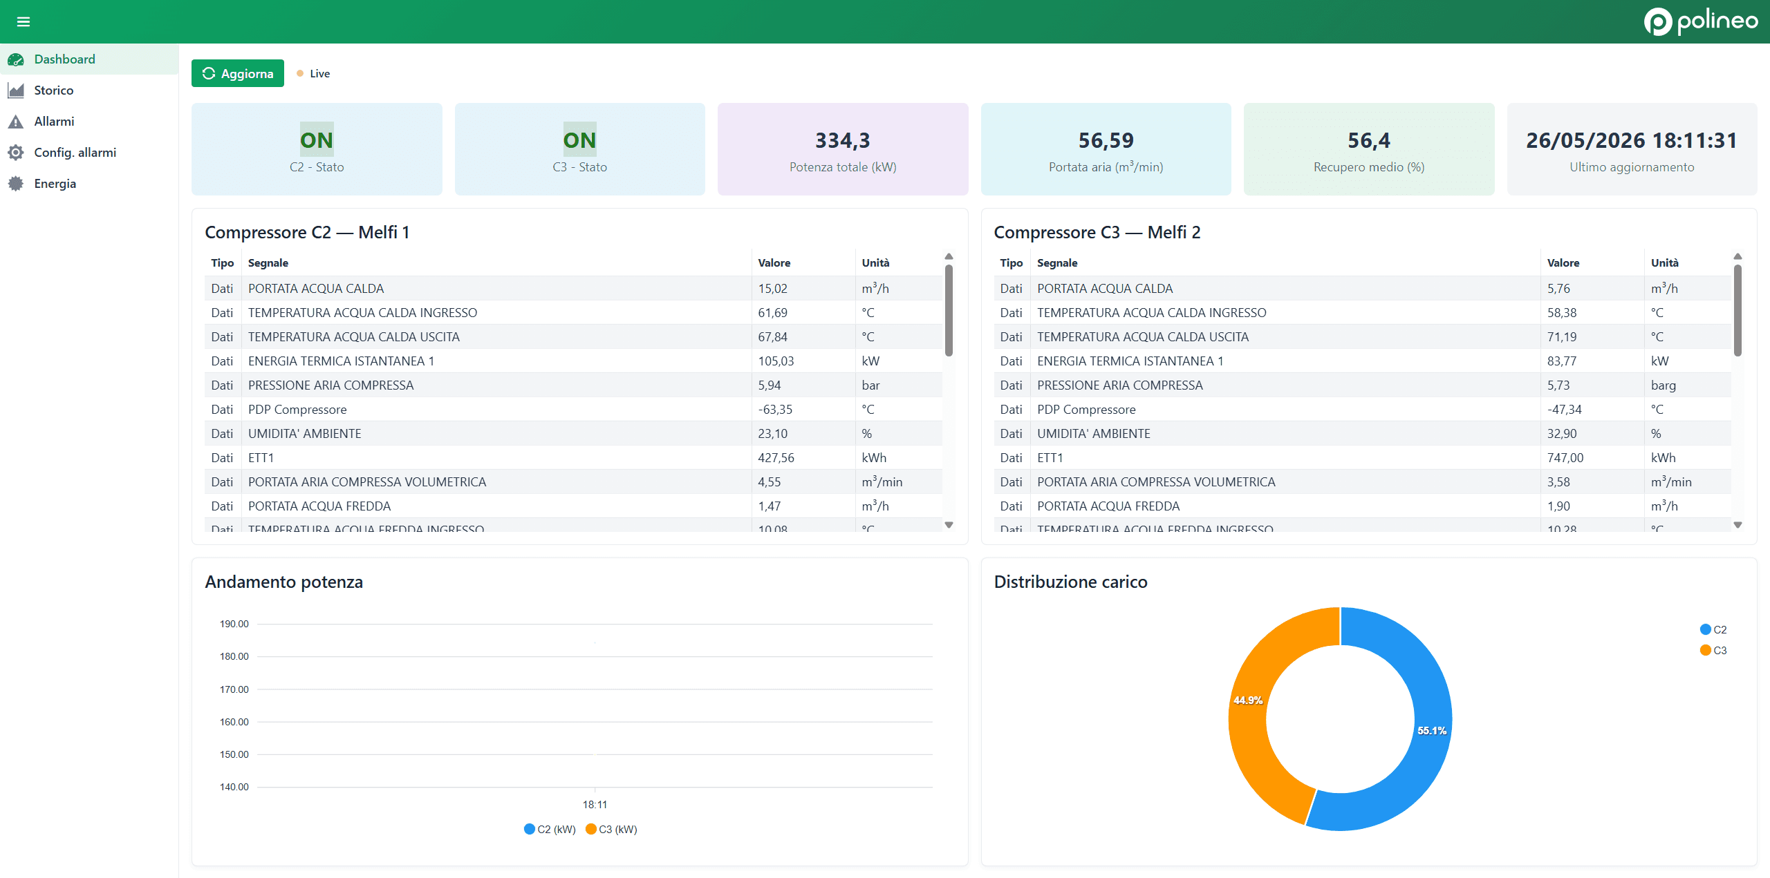Image resolution: width=1770 pixels, height=878 pixels.
Task: Click the C3 table scrollbar thumb
Action: pyautogui.click(x=1738, y=310)
